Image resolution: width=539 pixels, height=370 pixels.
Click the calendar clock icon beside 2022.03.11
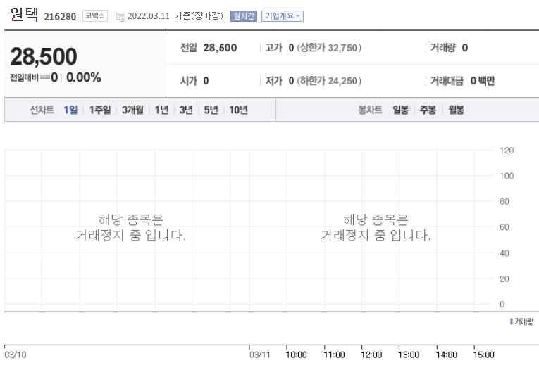120,17
